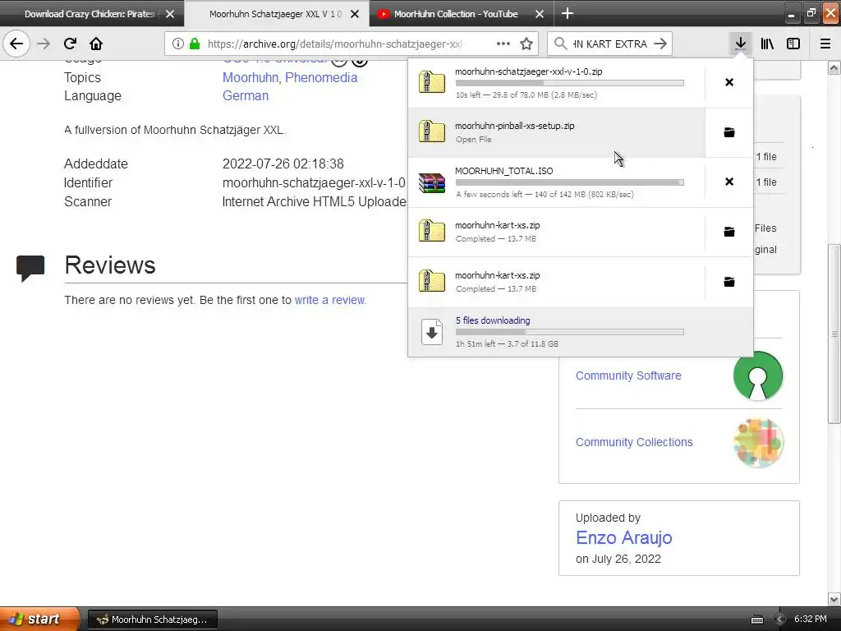
Task: Open containing folder for moorhuhn-pinball-xs-setup.zip
Action: tap(729, 132)
